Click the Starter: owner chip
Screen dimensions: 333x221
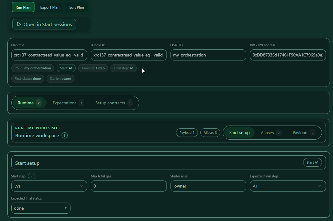[61, 79]
